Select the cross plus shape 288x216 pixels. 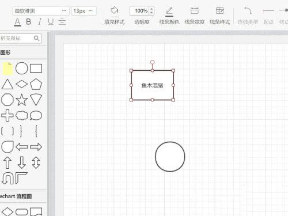click(7, 116)
